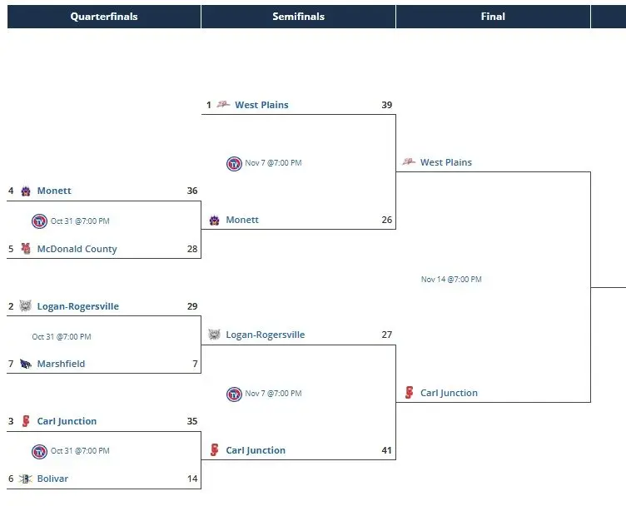Click the Bolivar team logo
626x506 pixels.
click(x=26, y=479)
